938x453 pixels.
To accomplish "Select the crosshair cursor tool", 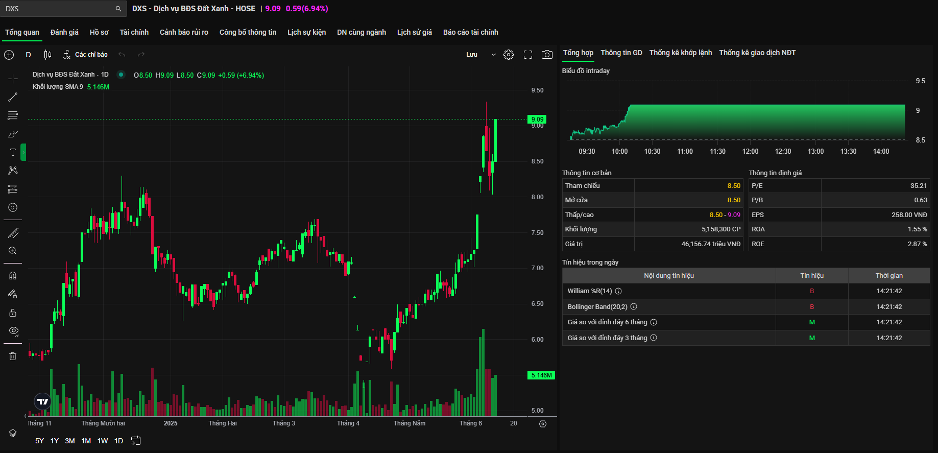I will tap(13, 79).
